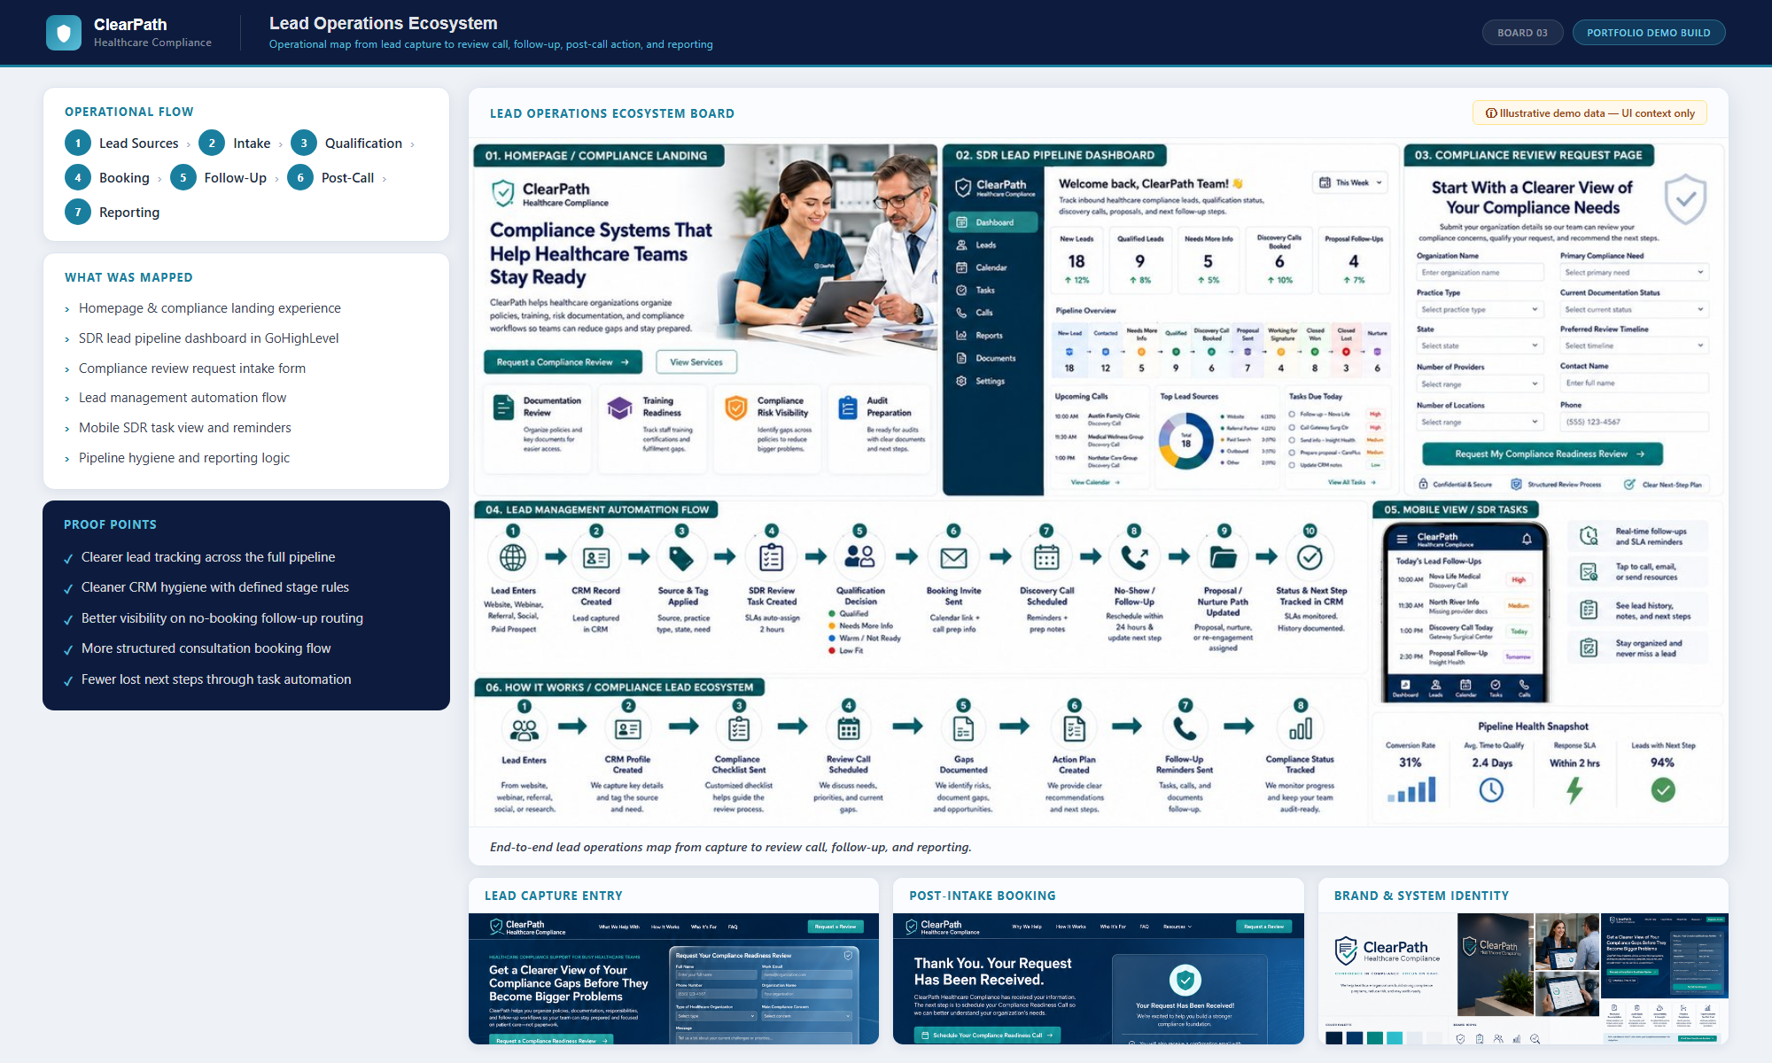Click the Source & Tag Applied tag icon

pos(681,557)
